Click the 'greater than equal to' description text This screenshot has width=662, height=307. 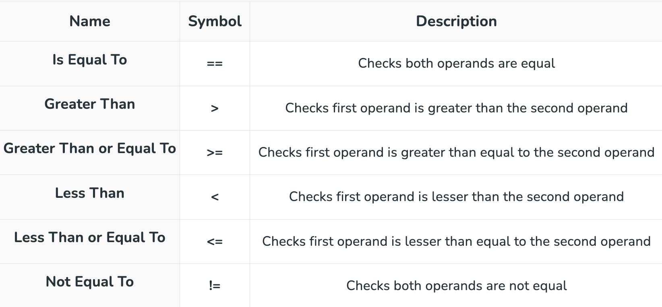click(x=456, y=152)
